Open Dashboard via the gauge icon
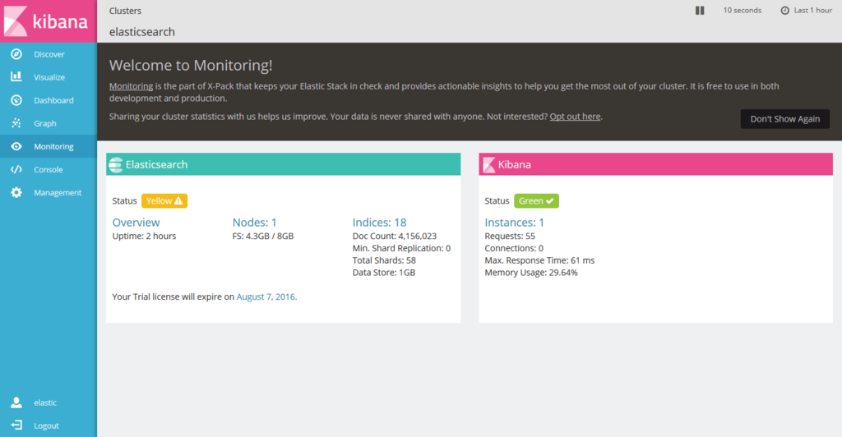842x437 pixels. click(x=16, y=100)
